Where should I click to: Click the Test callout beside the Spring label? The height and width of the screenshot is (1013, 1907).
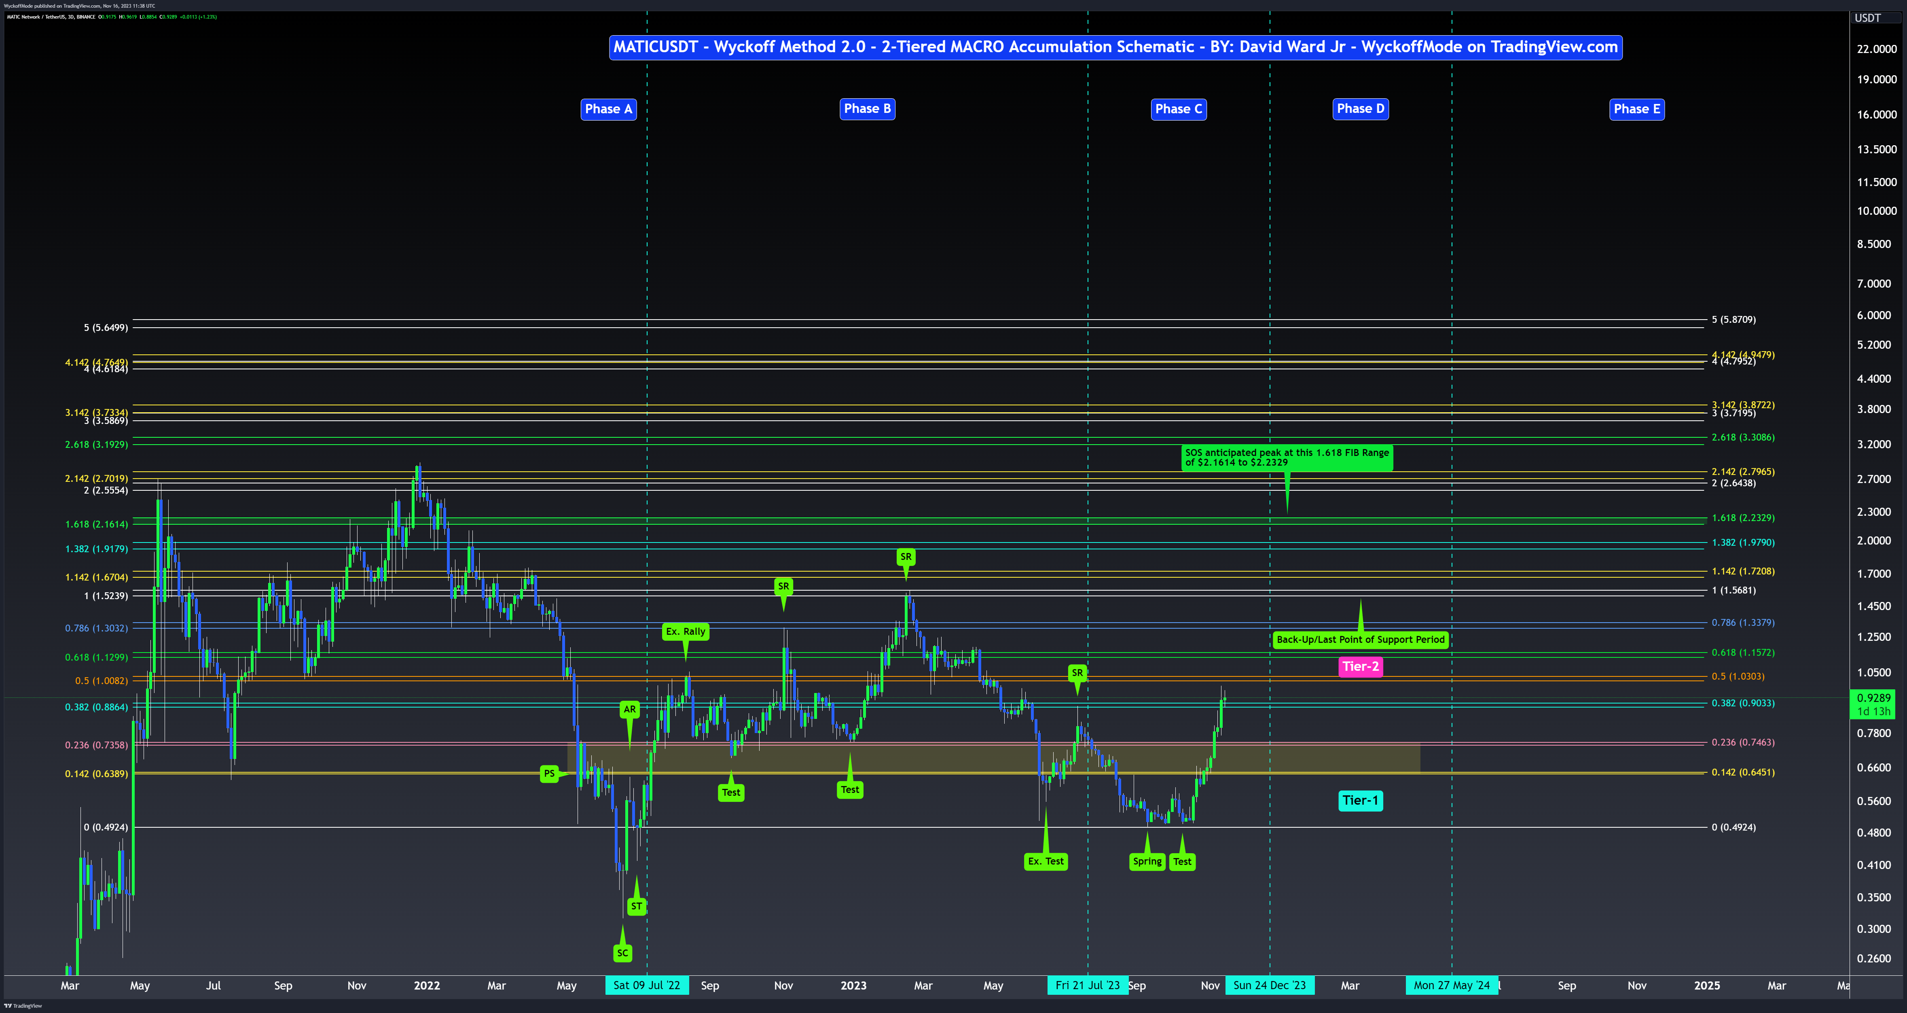coord(1182,862)
